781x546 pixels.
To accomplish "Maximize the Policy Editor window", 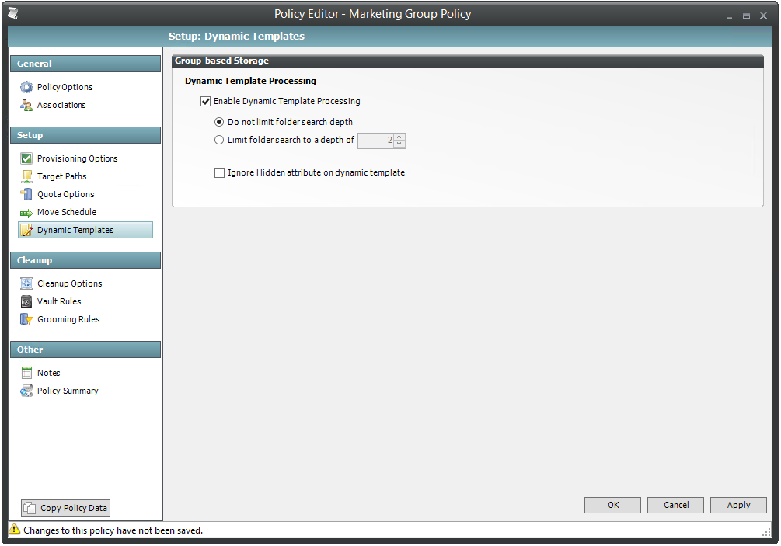I will pyautogui.click(x=746, y=16).
